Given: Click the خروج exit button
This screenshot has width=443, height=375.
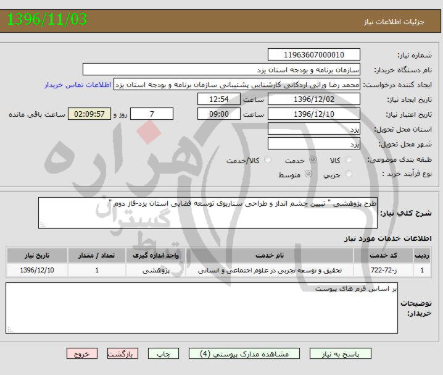Looking at the screenshot, I should (82, 354).
